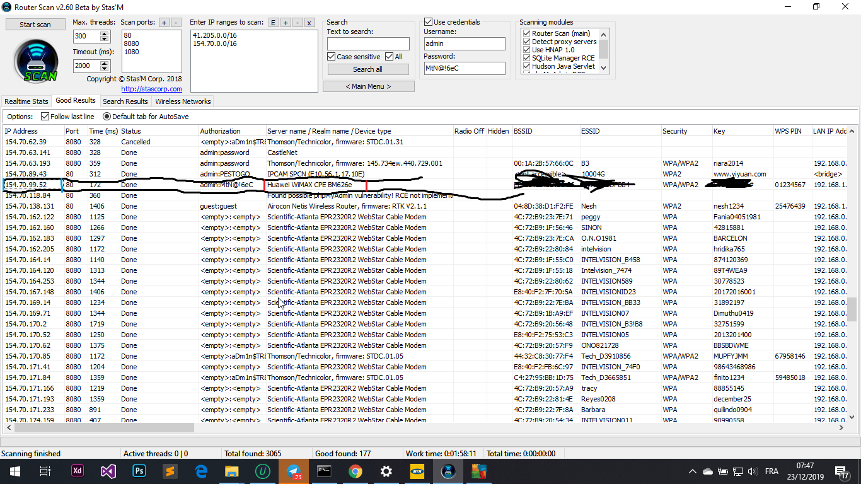
Task: Open Visual Studio from the taskbar
Action: click(108, 471)
